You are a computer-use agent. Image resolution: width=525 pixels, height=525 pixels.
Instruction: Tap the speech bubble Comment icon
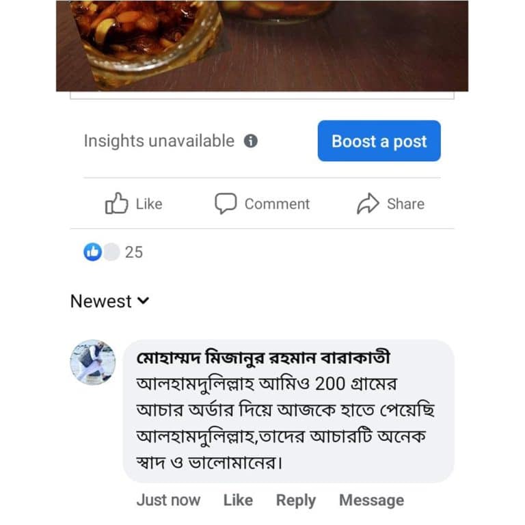coord(226,204)
